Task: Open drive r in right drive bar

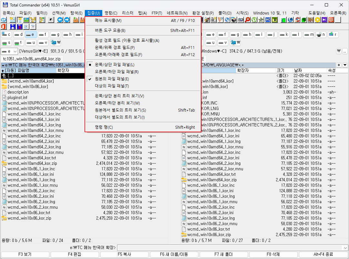Action: point(333,35)
